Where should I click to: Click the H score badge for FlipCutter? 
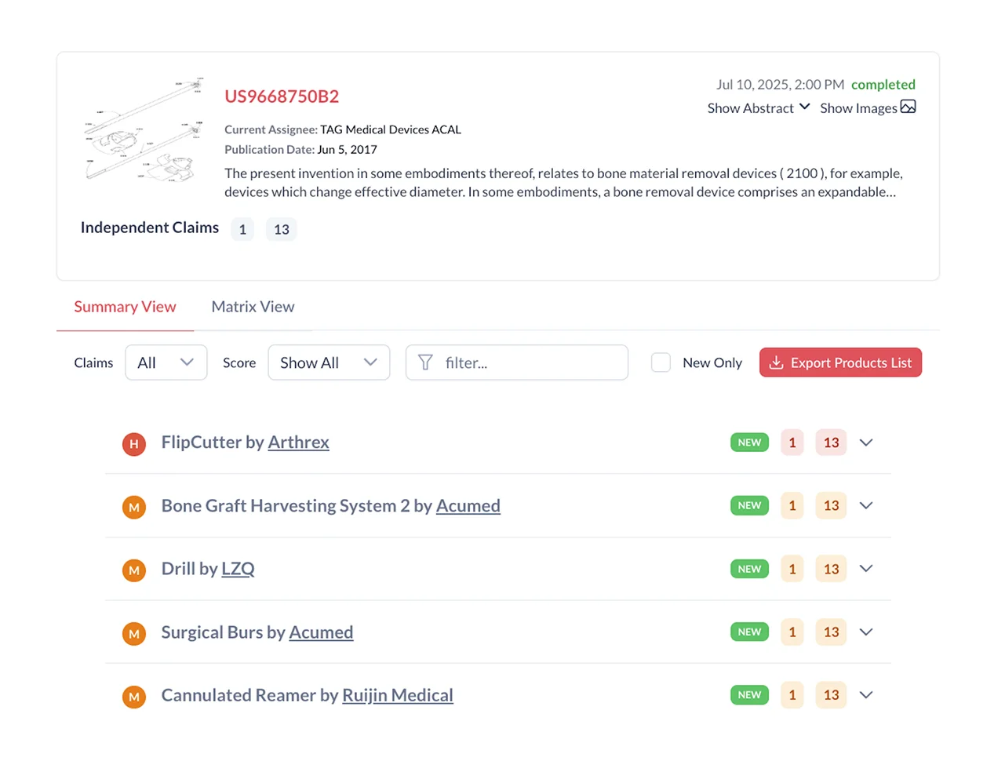pyautogui.click(x=134, y=444)
